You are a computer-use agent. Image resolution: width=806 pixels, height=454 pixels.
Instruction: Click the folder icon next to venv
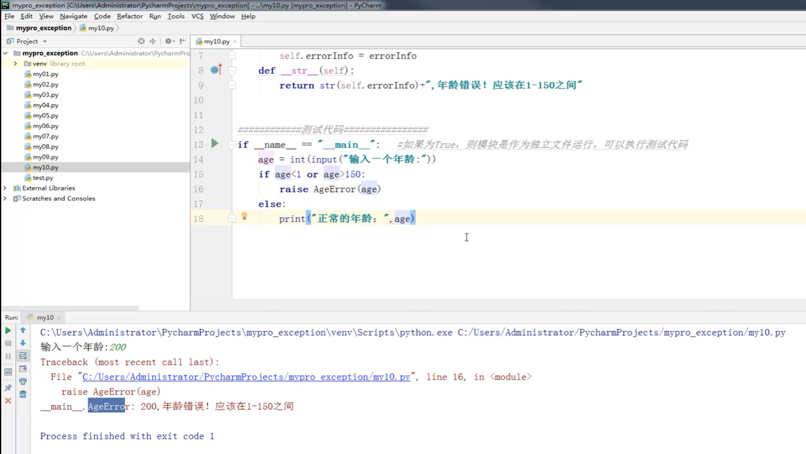click(28, 64)
